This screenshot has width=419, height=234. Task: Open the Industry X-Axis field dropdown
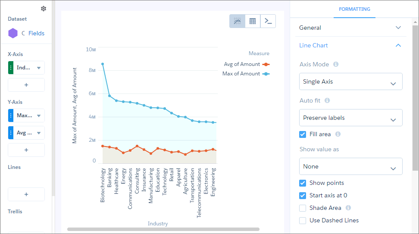tap(39, 68)
